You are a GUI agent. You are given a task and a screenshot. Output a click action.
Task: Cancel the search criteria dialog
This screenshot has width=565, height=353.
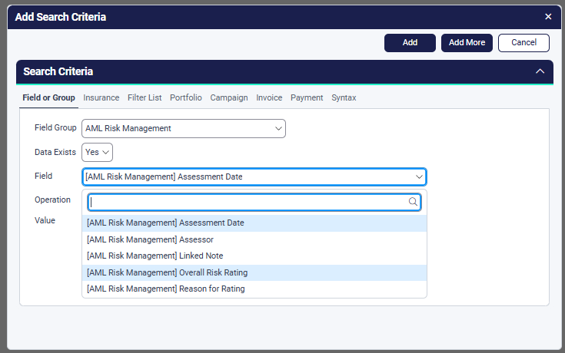coord(523,43)
